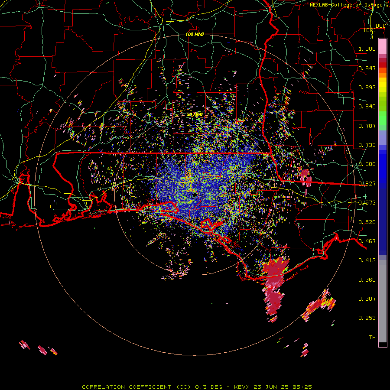The image size is (390, 390).
Task: Click the 0.360 scale label
Action: tap(367, 280)
